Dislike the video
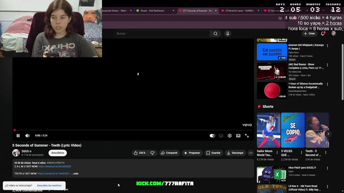344x193 pixels. point(152,153)
